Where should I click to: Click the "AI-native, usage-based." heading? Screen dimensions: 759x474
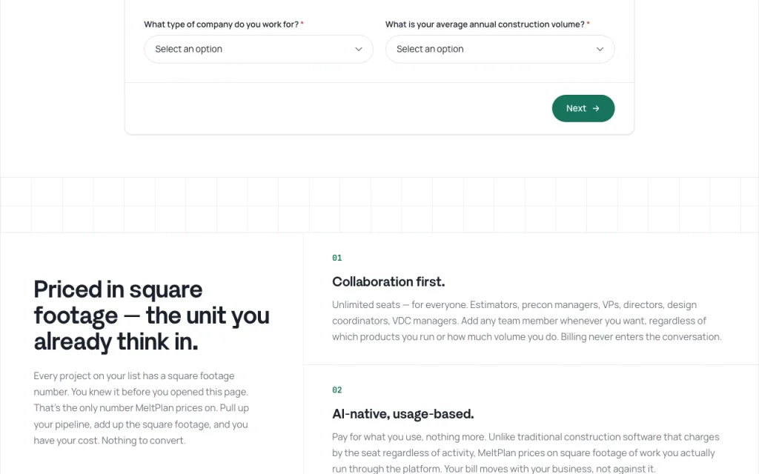coord(402,413)
